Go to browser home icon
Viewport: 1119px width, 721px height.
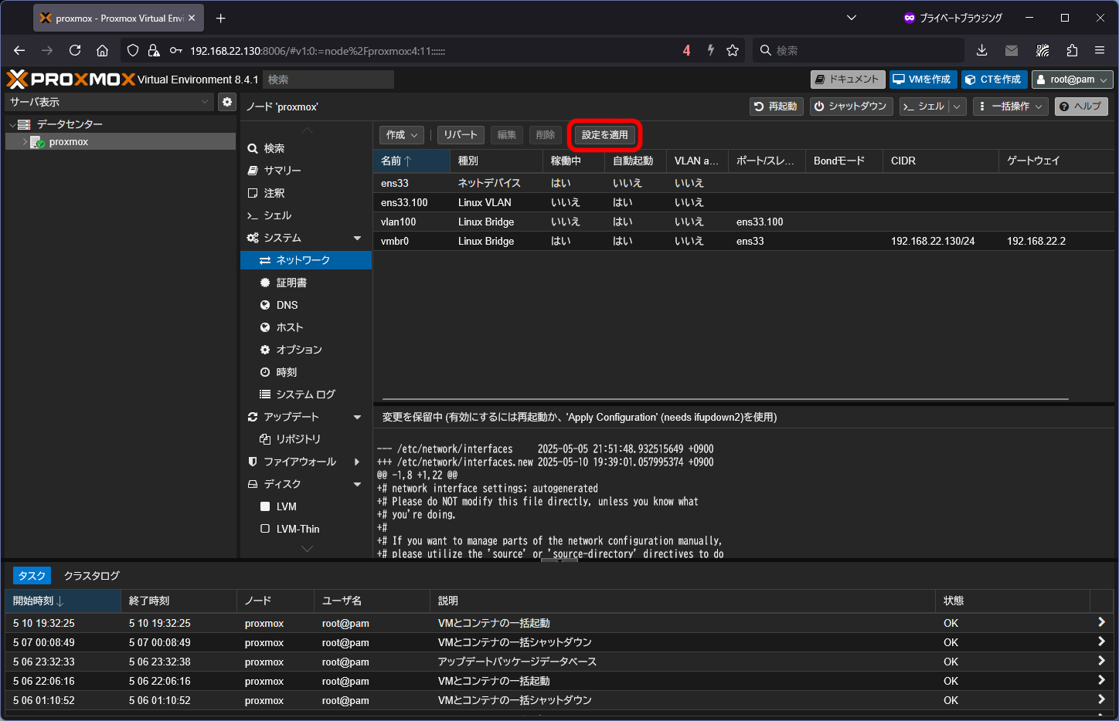click(x=102, y=50)
